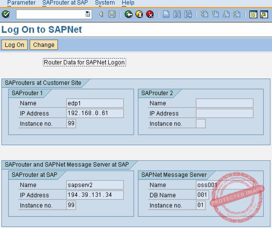The image size is (272, 228).
Task: Click the Save disk icon
Action: coord(112,14)
